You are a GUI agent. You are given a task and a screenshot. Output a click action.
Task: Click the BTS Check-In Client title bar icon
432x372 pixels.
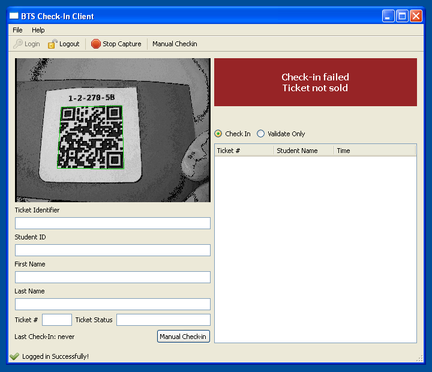coord(14,16)
